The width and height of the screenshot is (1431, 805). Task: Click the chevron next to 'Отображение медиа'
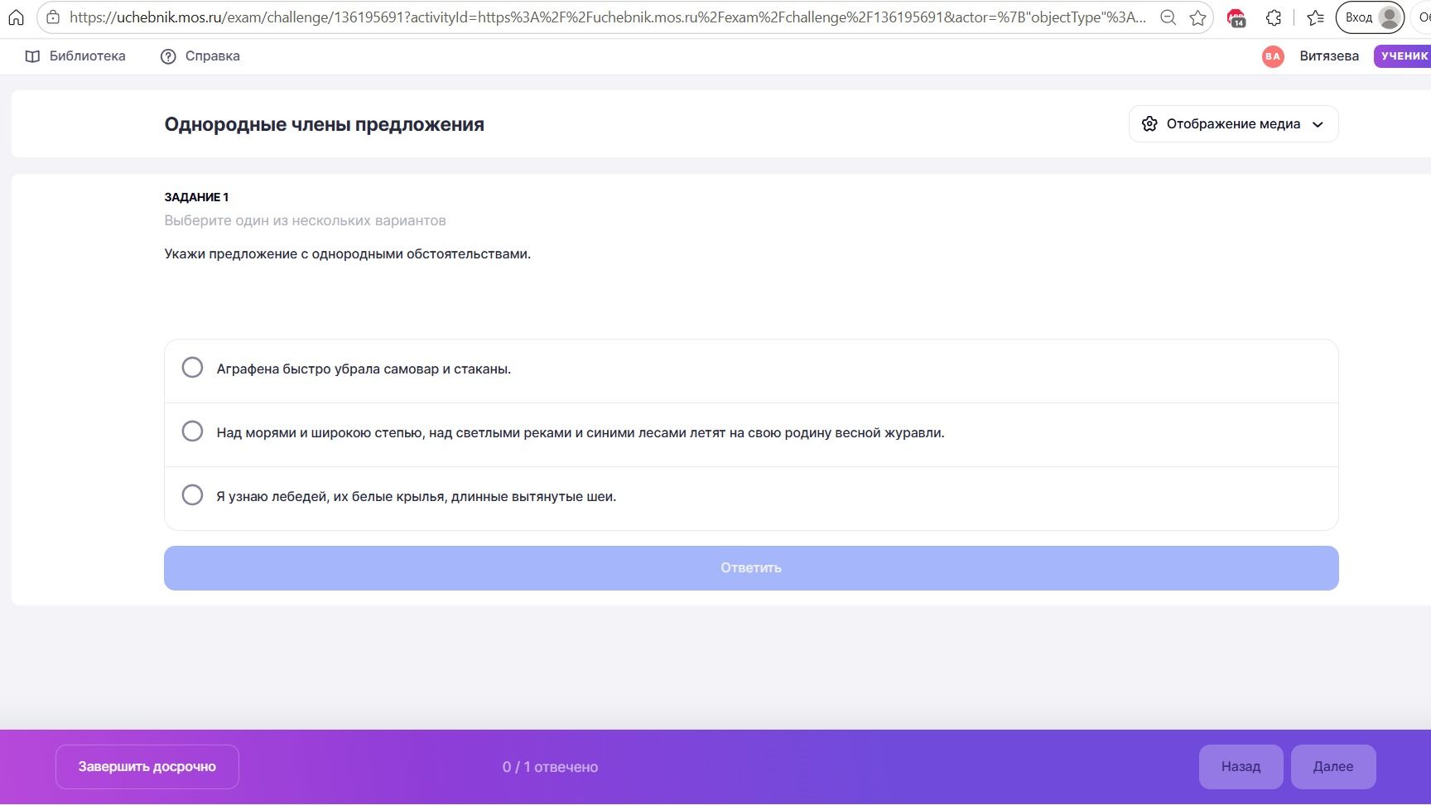click(1318, 124)
